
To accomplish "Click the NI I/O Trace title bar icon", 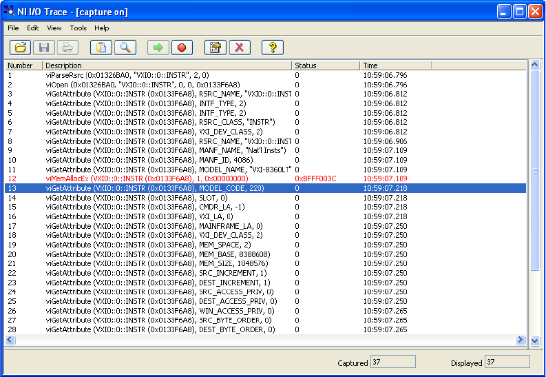I will pos(9,11).
